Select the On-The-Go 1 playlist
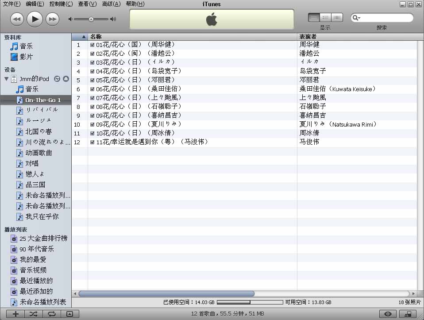The width and height of the screenshot is (424, 320). [x=36, y=100]
